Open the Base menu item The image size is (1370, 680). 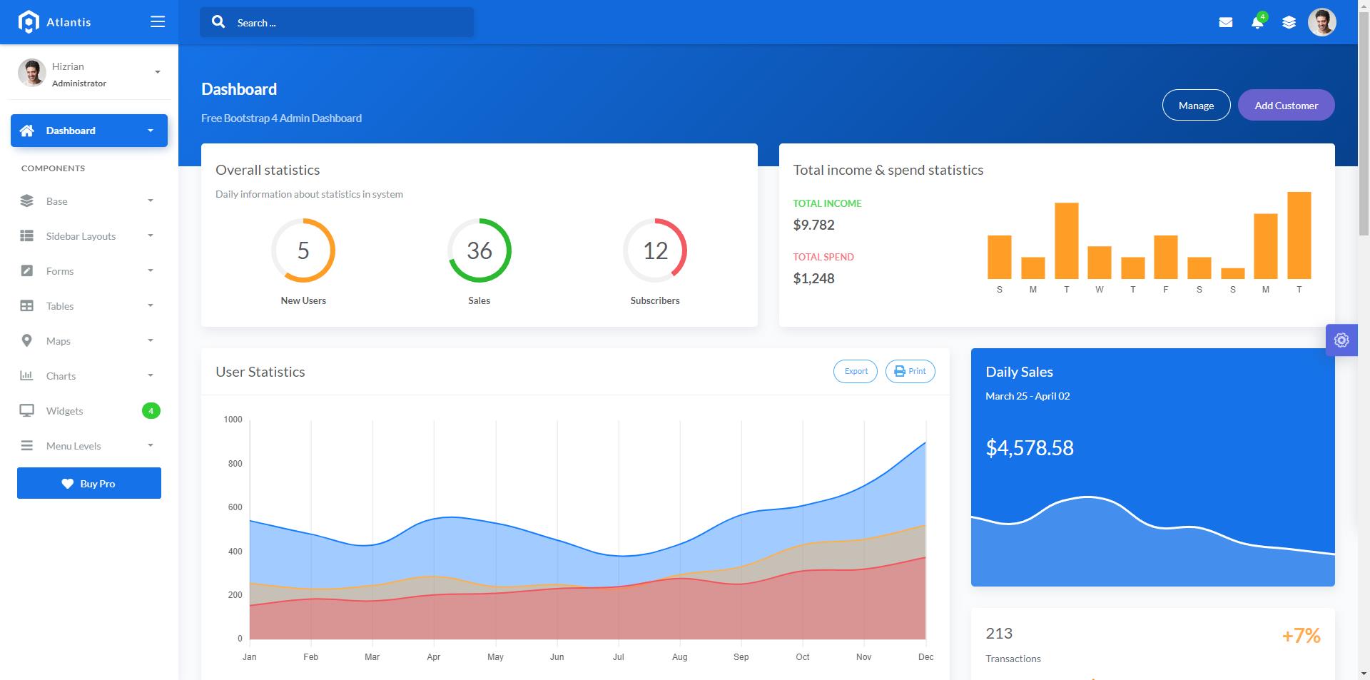pyautogui.click(x=89, y=201)
